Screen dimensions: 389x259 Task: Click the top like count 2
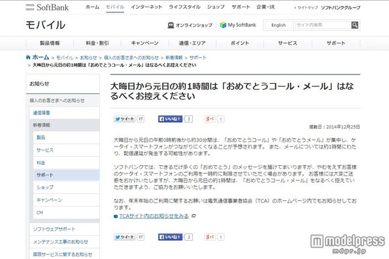click(188, 119)
